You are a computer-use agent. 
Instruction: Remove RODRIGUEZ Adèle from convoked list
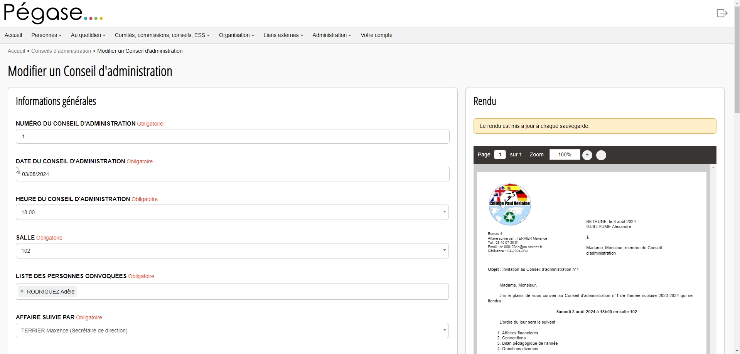[x=22, y=292]
